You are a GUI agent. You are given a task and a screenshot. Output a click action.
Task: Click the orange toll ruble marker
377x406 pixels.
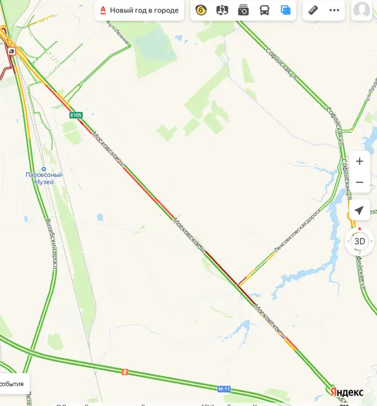click(x=125, y=372)
